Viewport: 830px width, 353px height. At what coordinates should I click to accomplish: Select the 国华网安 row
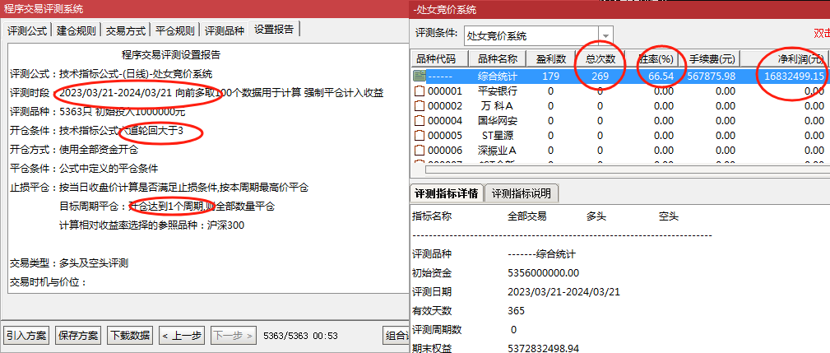click(x=620, y=121)
